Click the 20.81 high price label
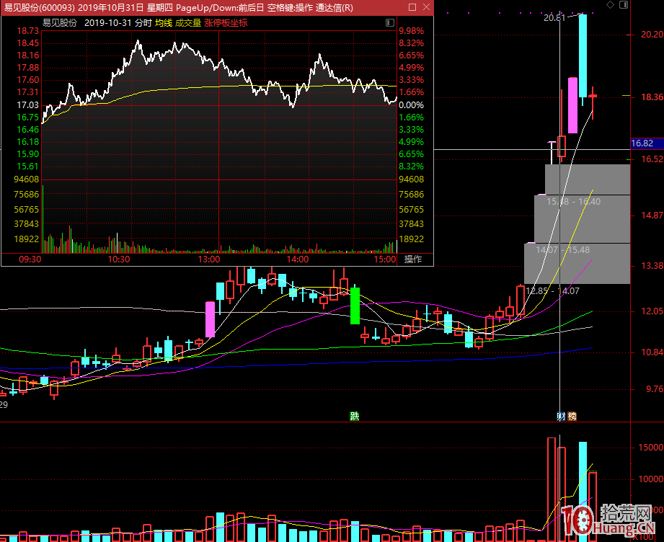Screen dimensions: 664x542 click(554, 17)
